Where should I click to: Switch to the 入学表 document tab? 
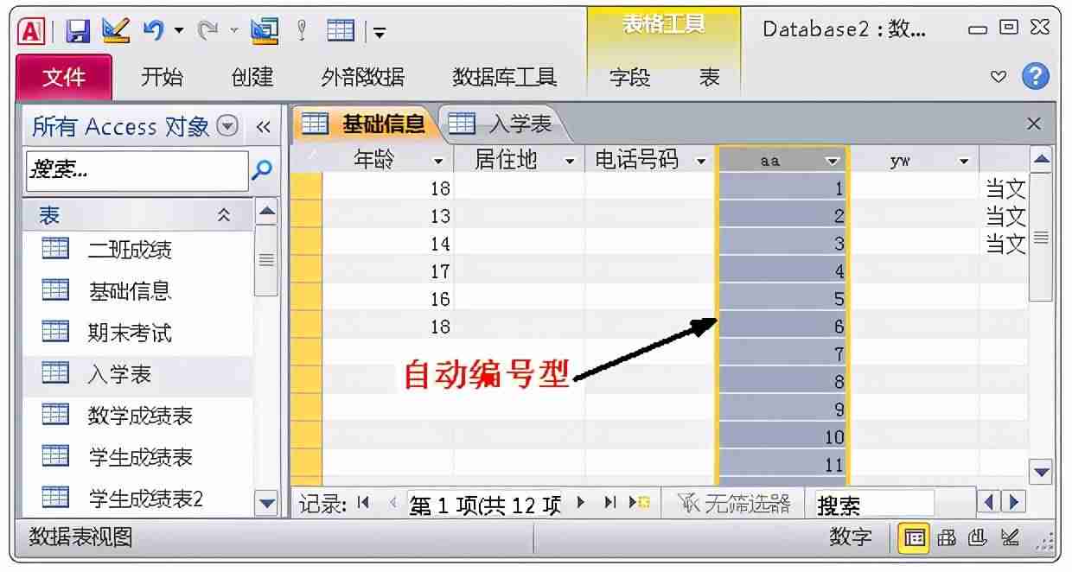tap(506, 124)
